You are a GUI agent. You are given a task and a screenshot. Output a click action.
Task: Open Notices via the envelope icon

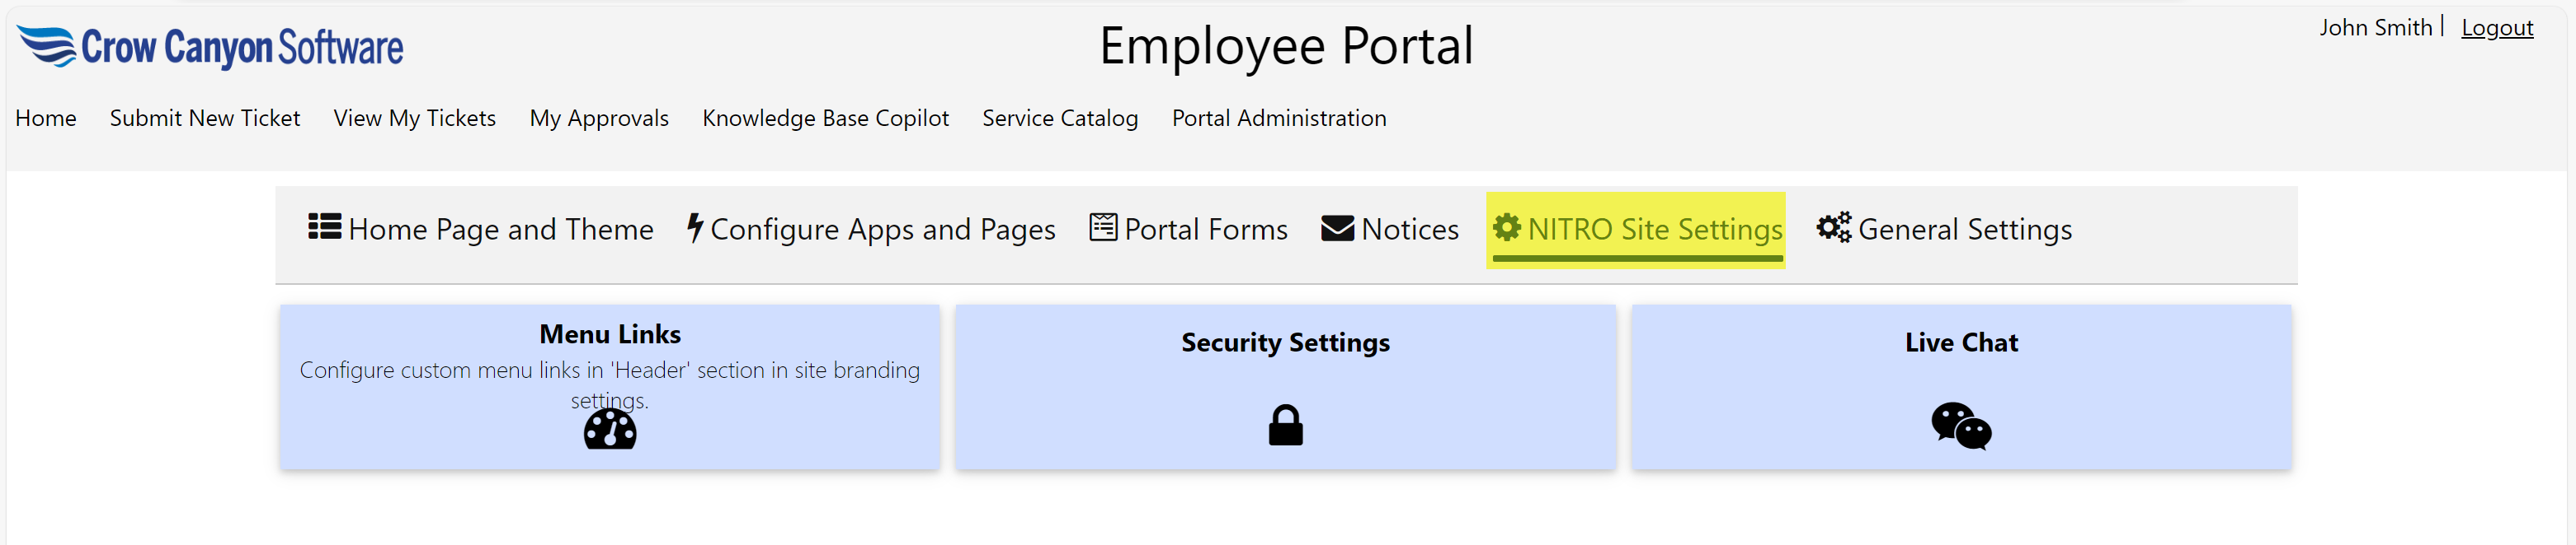[x=1336, y=229]
